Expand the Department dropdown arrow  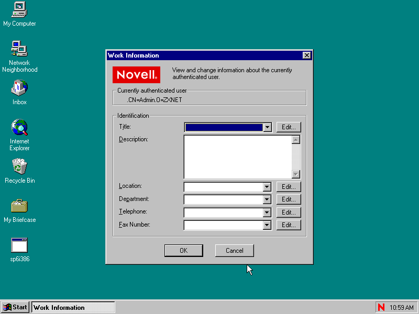tap(267, 199)
